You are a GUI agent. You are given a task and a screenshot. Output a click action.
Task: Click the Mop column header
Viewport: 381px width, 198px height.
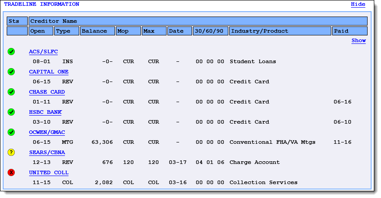pyautogui.click(x=128, y=31)
